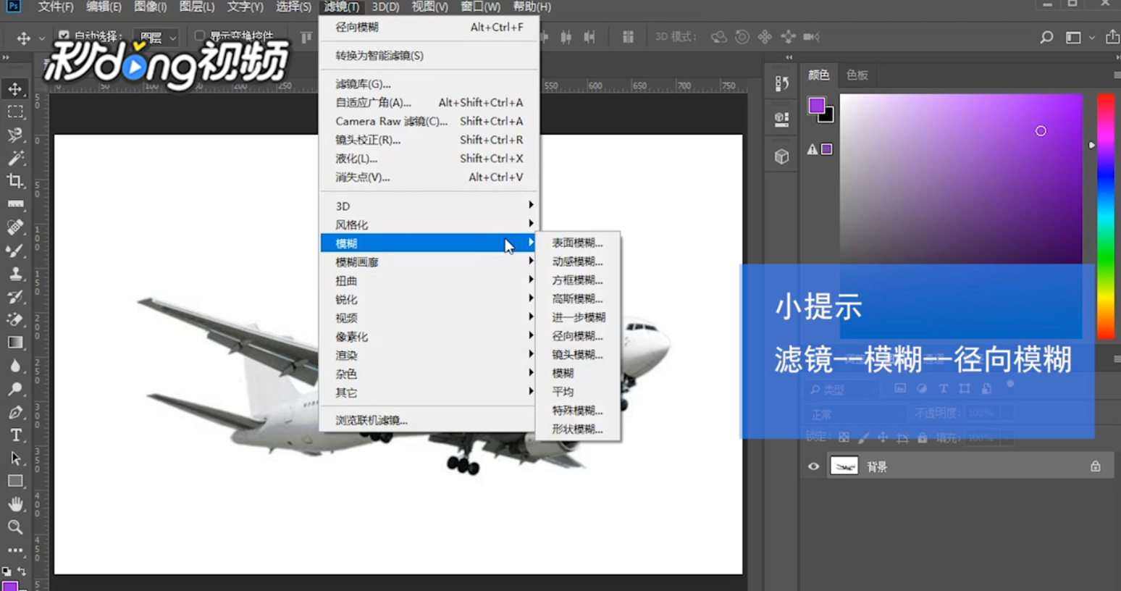This screenshot has height=591, width=1121.
Task: Hide the 背景 layer with eye icon
Action: pyautogui.click(x=813, y=466)
